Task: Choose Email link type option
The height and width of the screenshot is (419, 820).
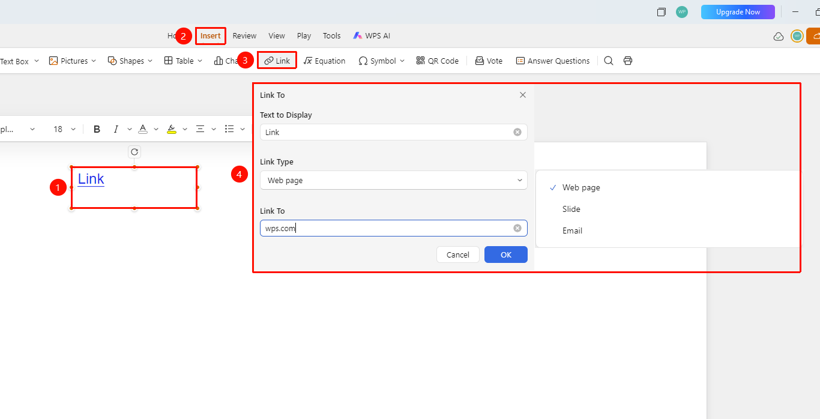Action: click(572, 231)
